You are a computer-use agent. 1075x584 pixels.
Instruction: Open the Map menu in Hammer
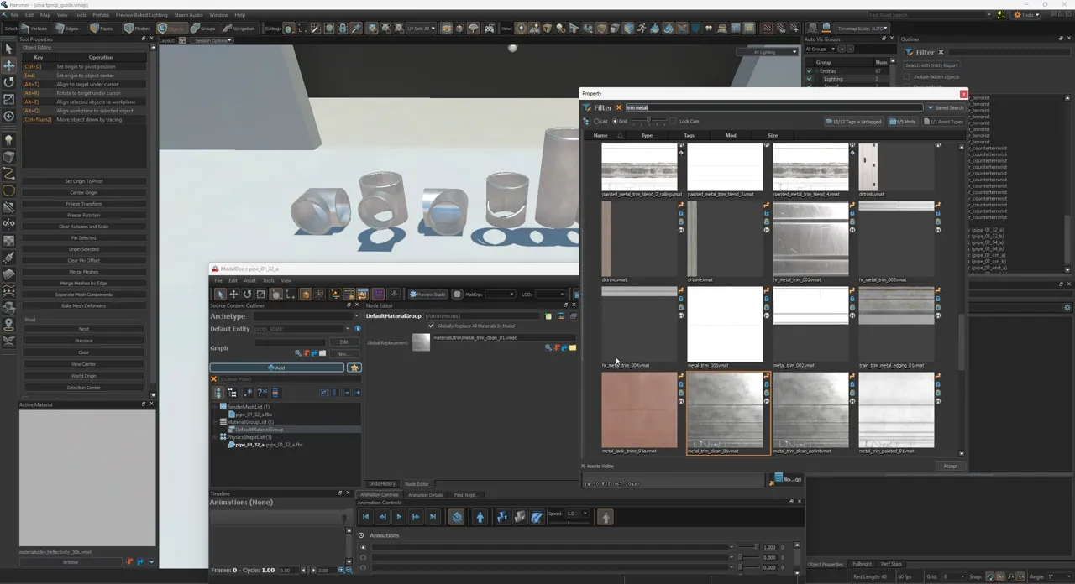pyautogui.click(x=45, y=15)
